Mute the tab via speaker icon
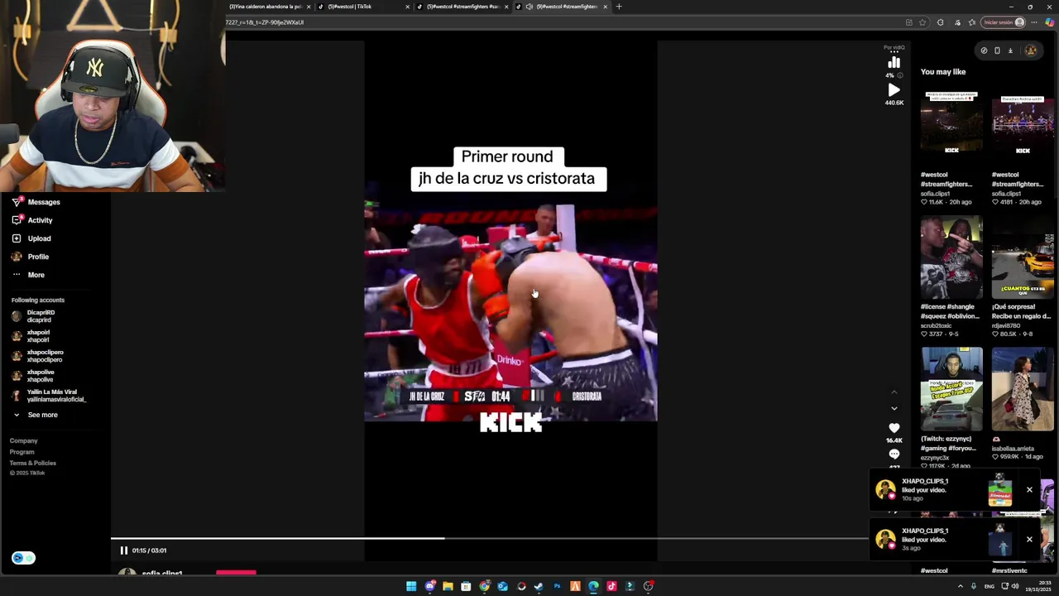 [529, 7]
